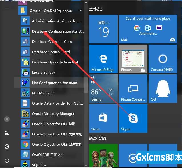Viewport: 182px width, 168px height.
Task: Click the 生活动态 group header
Action: [96, 9]
